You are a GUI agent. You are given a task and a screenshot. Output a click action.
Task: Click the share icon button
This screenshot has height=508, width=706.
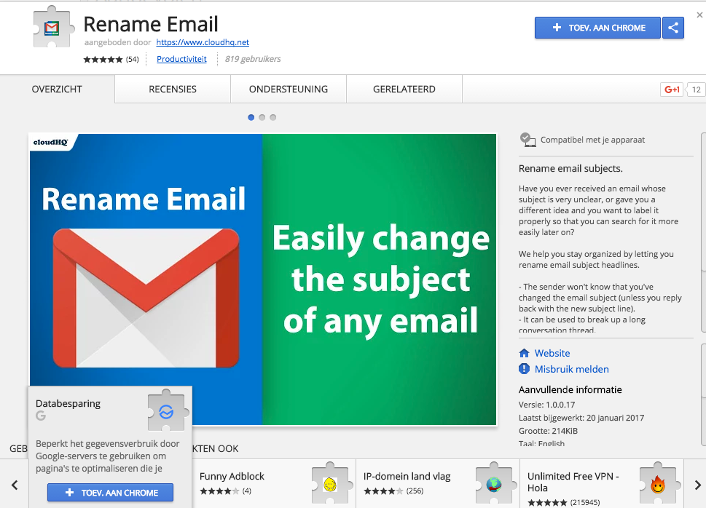click(x=672, y=28)
